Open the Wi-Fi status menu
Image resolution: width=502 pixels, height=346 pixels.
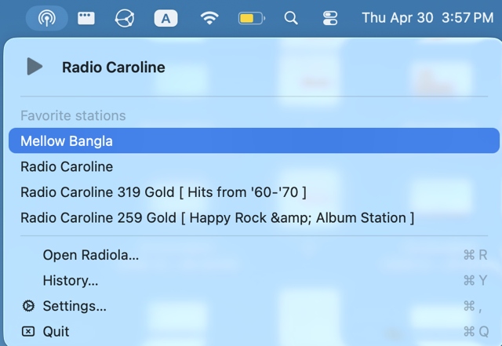pyautogui.click(x=209, y=18)
